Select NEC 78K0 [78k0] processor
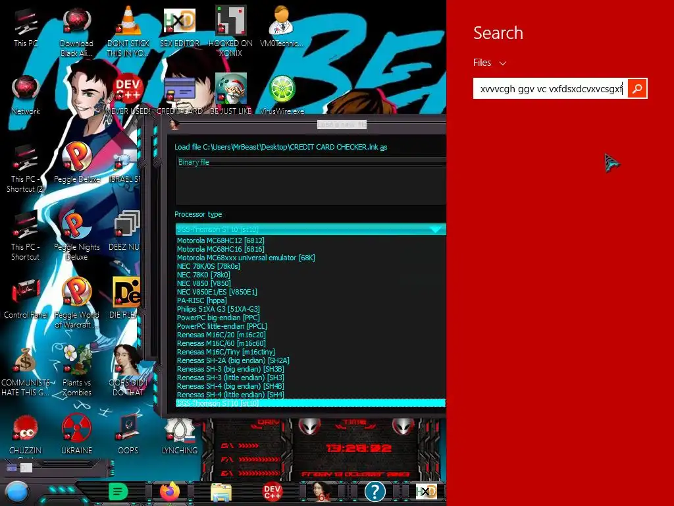Screen dimensions: 674x506 tap(311, 275)
